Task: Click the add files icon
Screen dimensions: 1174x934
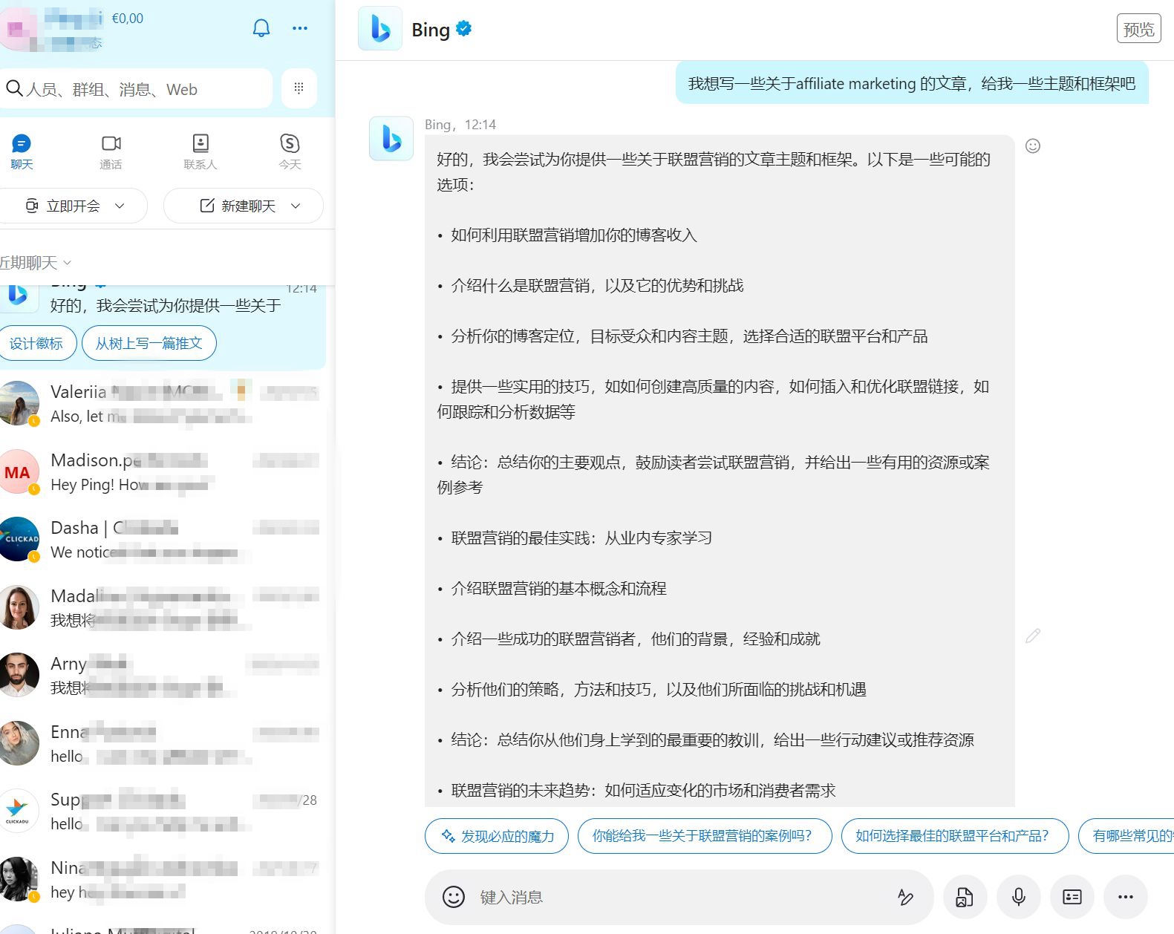Action: pyautogui.click(x=964, y=897)
